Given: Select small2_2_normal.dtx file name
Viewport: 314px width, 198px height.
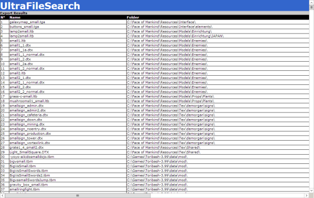Looking at the screenshot, I should pos(27,91).
